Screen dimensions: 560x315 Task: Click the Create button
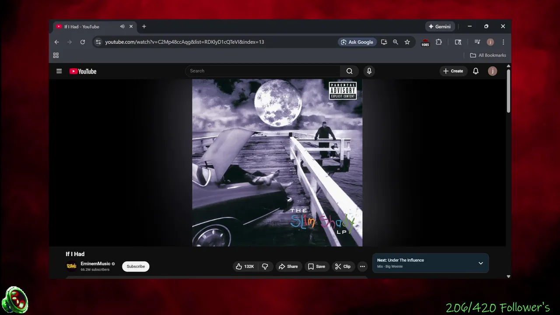453,71
